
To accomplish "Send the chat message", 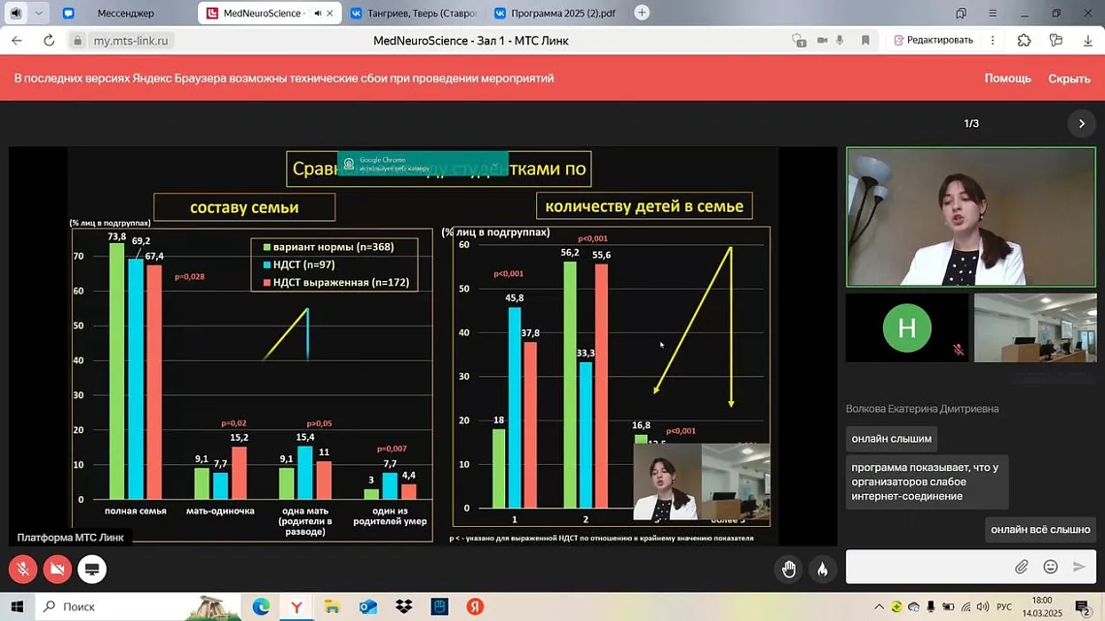I will (1079, 567).
